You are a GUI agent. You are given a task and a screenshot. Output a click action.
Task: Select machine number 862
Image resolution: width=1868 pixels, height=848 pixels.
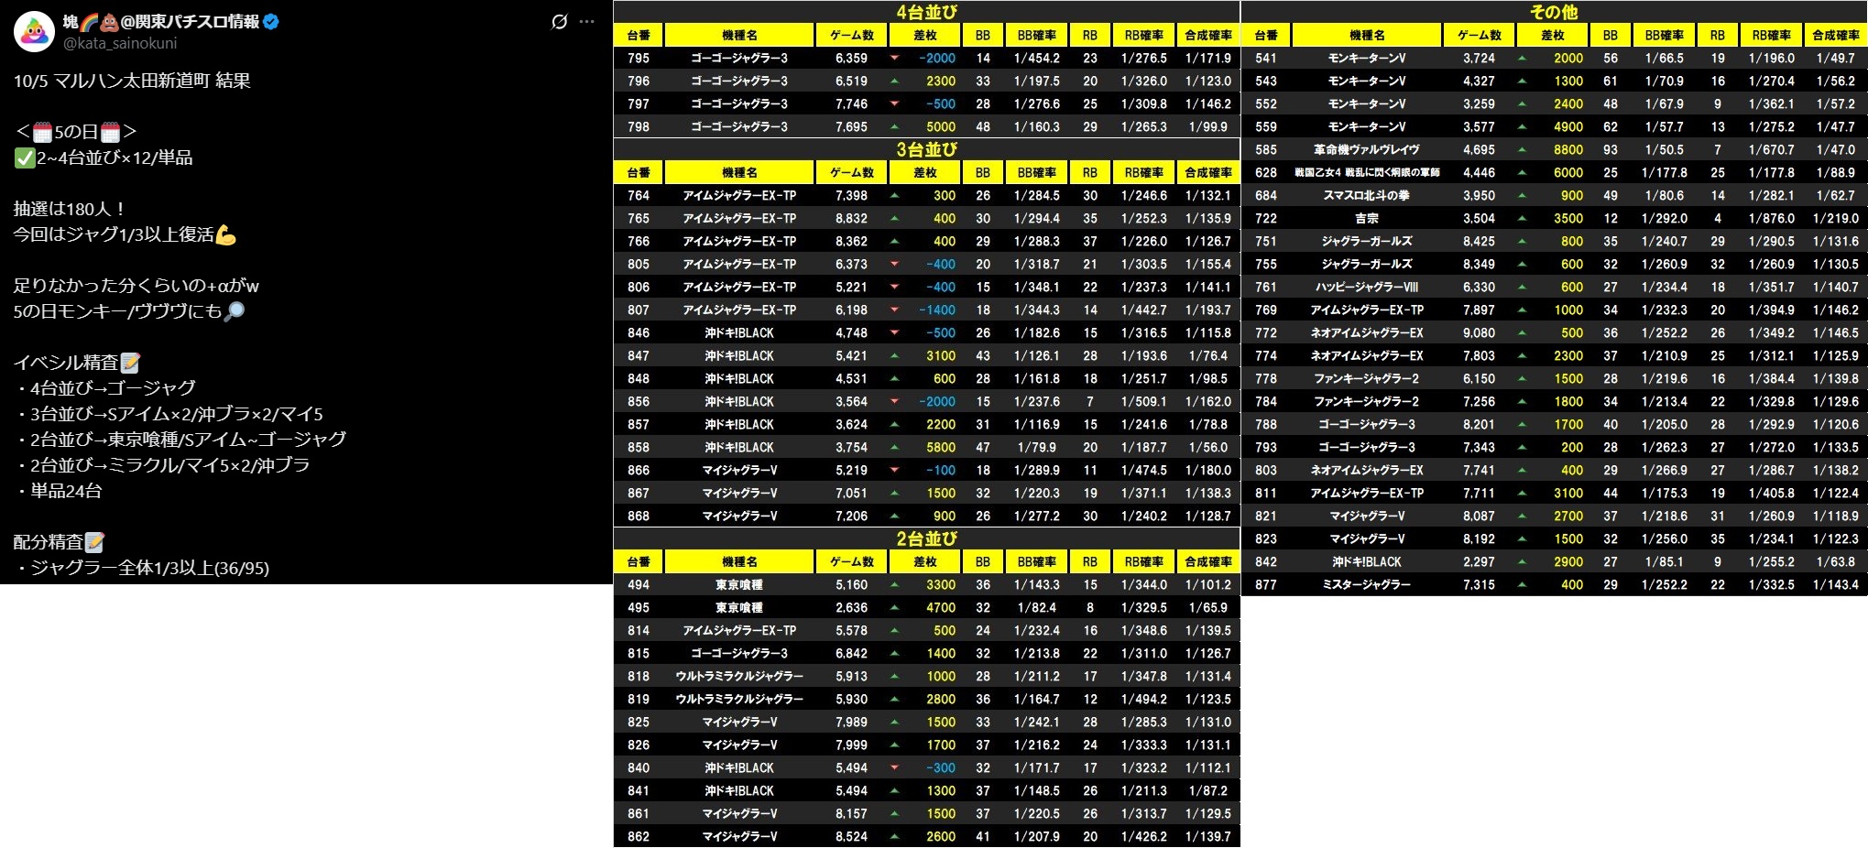point(639,836)
